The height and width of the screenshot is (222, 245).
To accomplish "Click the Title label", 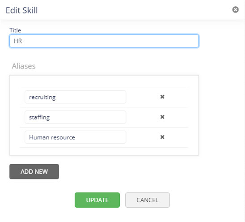I will click(x=15, y=30).
